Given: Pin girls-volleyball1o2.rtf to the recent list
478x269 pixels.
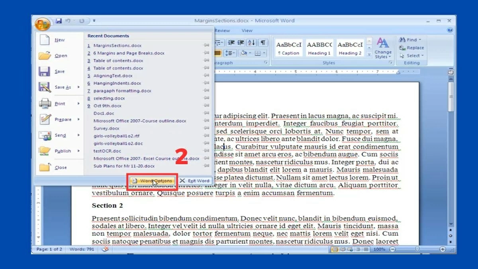Looking at the screenshot, I should coord(206,136).
